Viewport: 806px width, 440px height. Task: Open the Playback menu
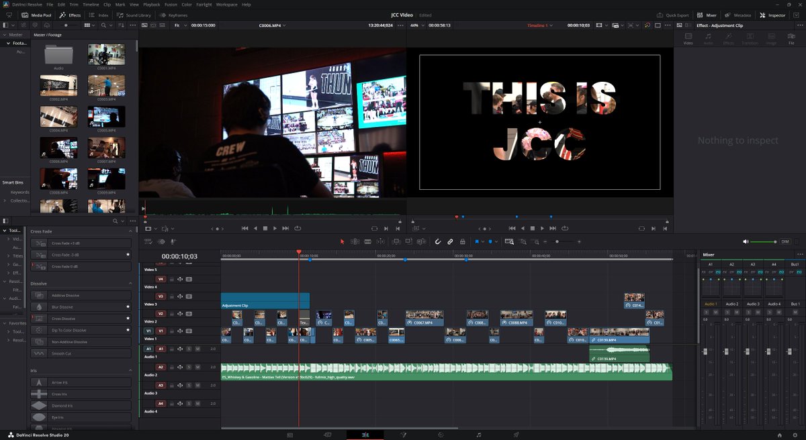point(151,5)
